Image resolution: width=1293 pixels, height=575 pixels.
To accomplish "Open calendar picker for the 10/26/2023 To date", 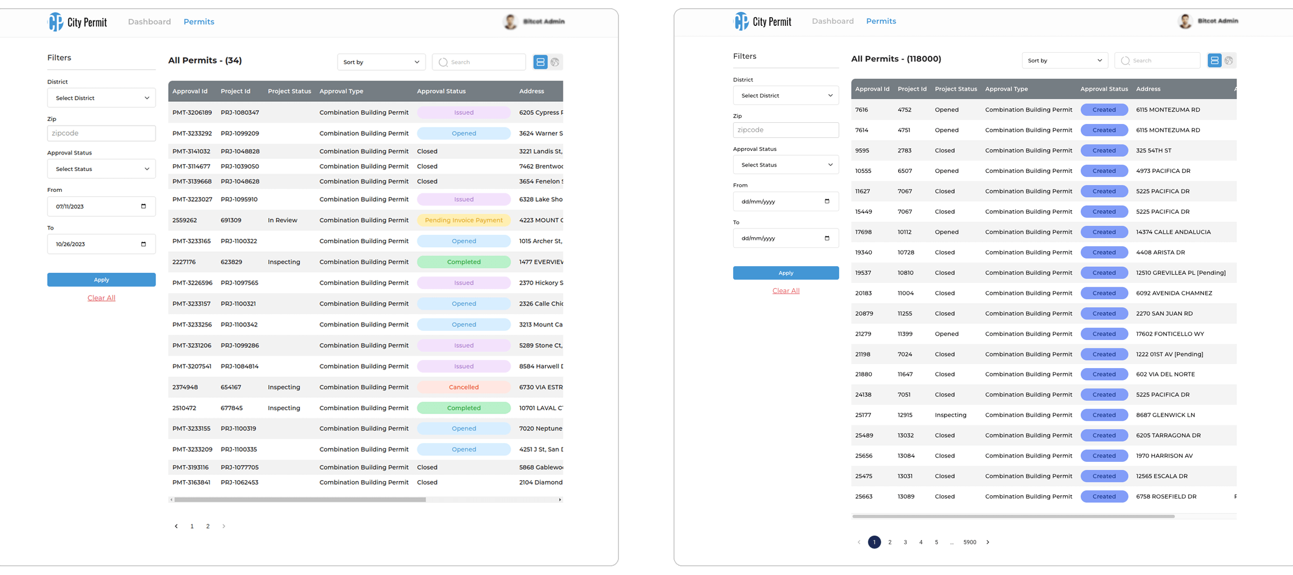I will click(143, 244).
